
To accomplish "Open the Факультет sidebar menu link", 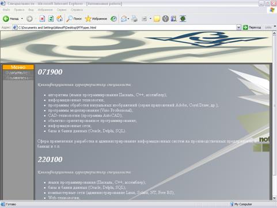I will (x=18, y=73).
